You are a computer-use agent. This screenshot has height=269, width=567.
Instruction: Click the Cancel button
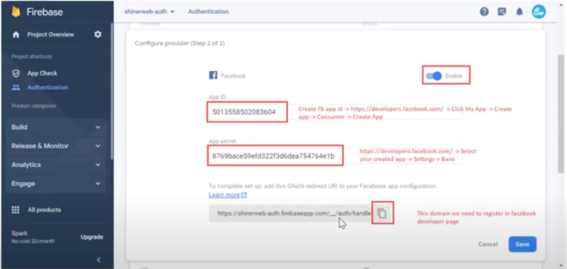pyautogui.click(x=488, y=244)
